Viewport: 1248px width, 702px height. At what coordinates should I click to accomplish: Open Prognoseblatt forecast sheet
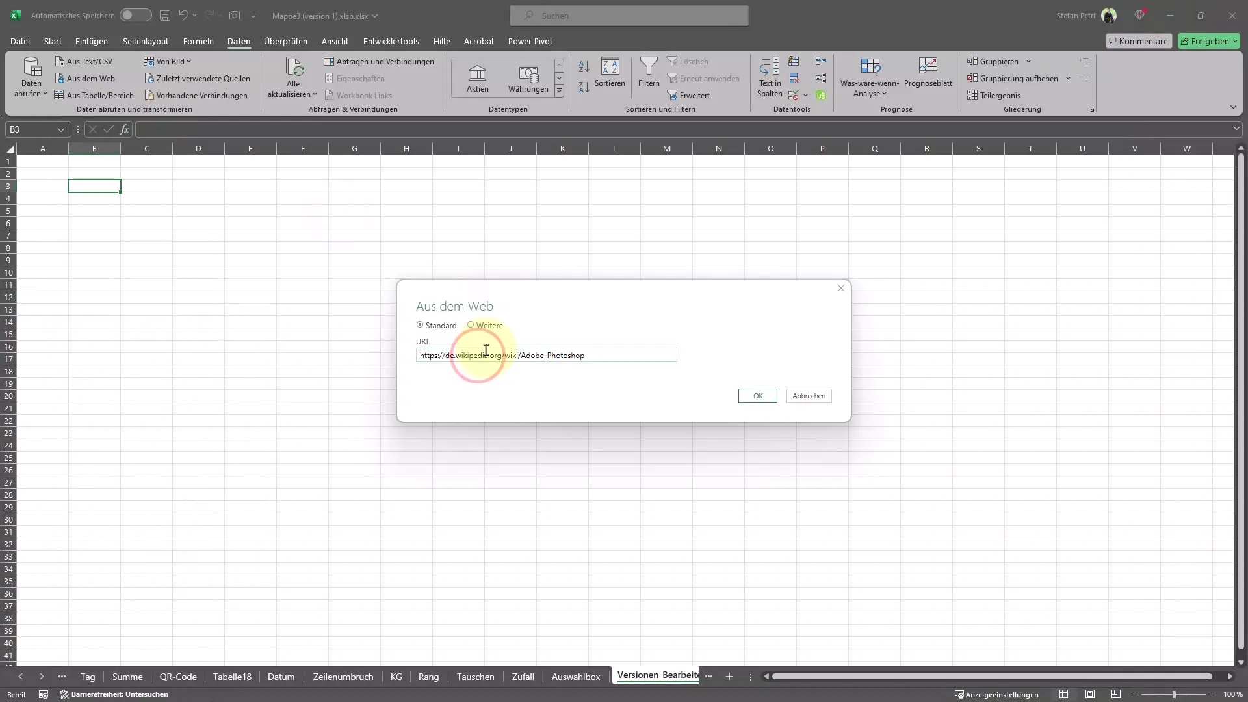click(928, 72)
